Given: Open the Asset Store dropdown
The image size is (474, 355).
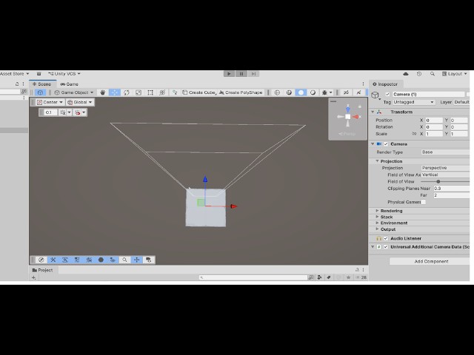Looking at the screenshot, I should coord(15,74).
